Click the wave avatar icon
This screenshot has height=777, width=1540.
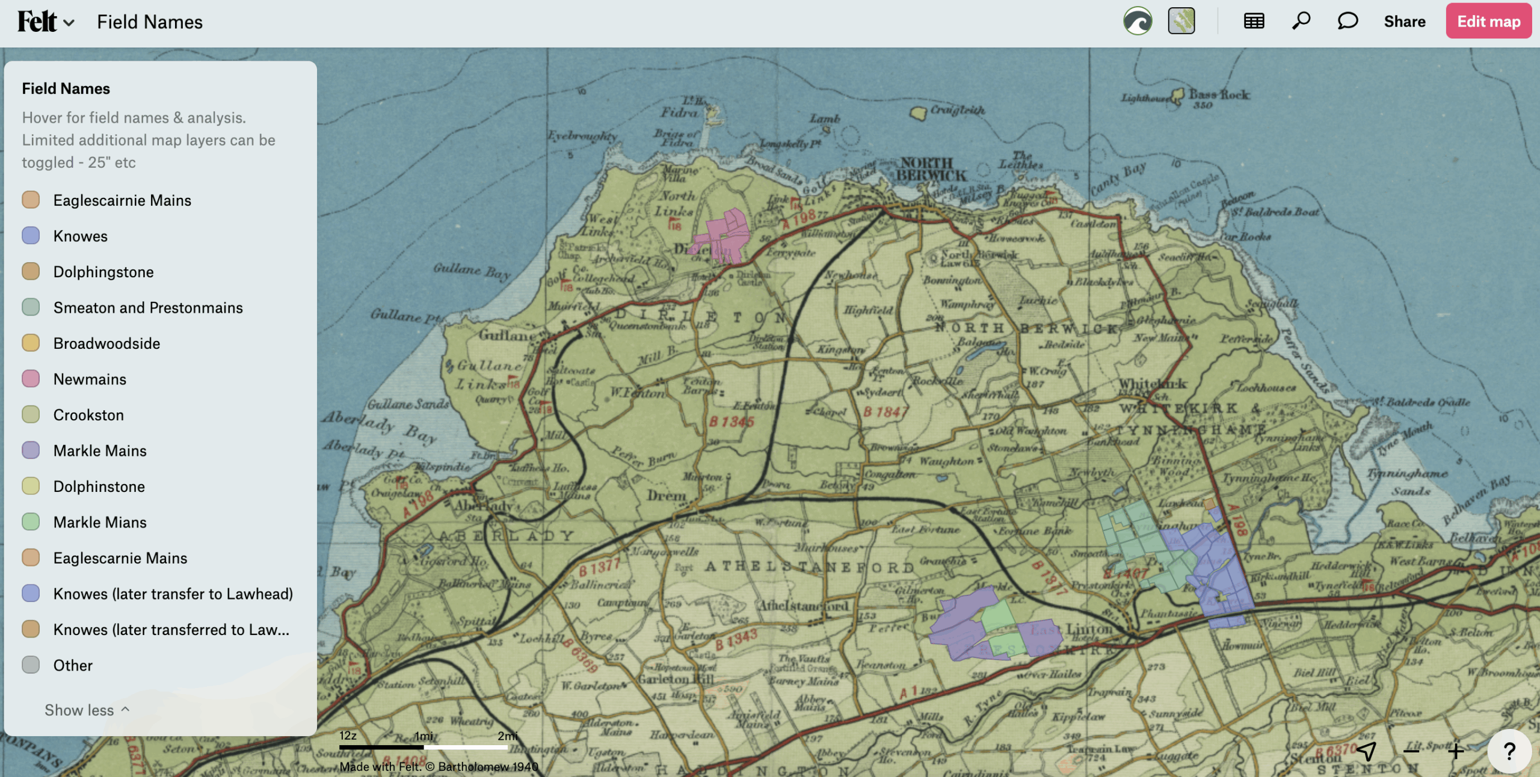pyautogui.click(x=1138, y=22)
